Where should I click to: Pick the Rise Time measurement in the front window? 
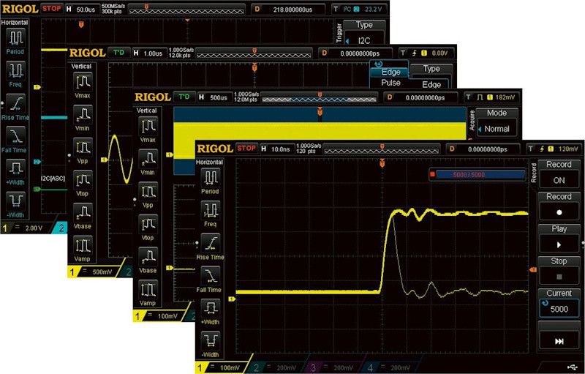pos(211,246)
